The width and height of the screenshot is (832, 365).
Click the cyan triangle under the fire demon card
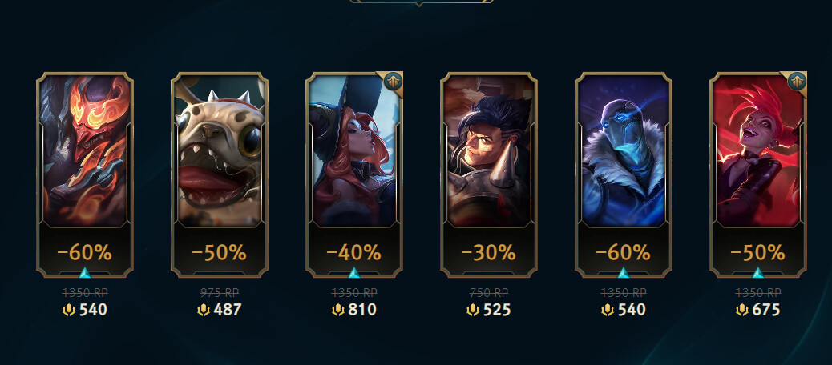pos(84,273)
